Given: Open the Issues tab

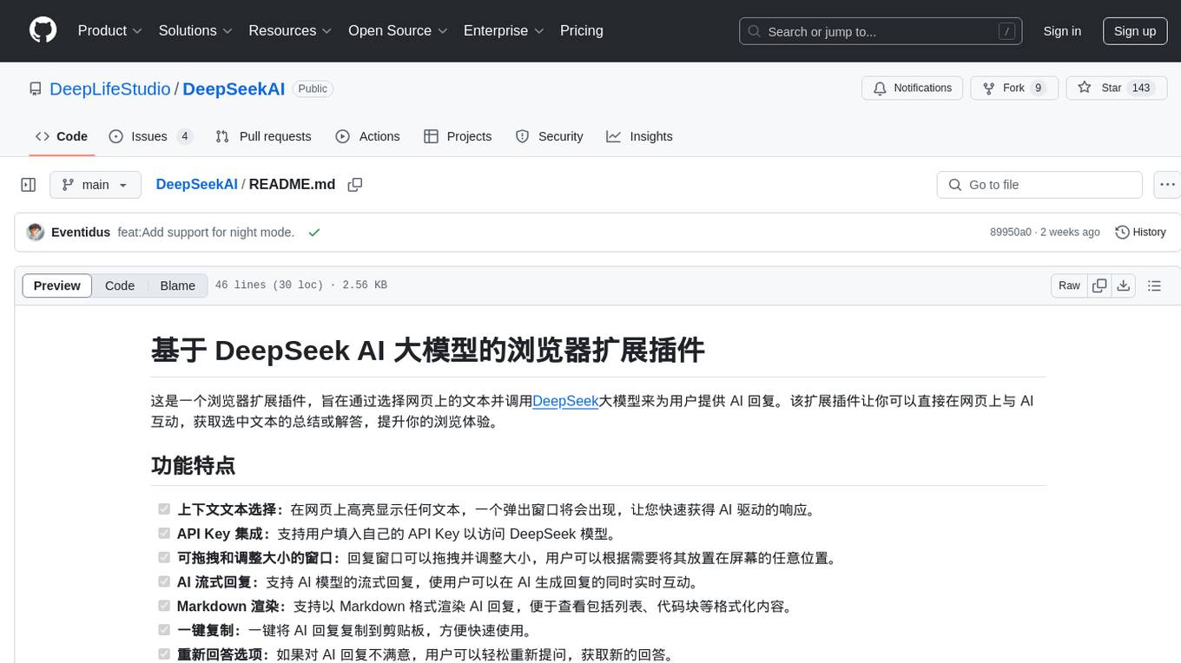Looking at the screenshot, I should pyautogui.click(x=150, y=136).
